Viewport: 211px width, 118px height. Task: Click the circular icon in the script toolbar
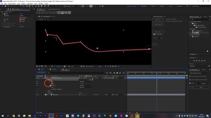[x=70, y=13]
